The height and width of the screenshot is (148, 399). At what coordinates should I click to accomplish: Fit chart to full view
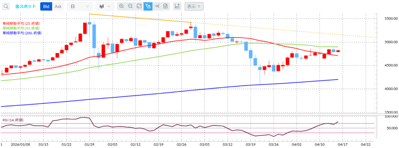pos(139,6)
